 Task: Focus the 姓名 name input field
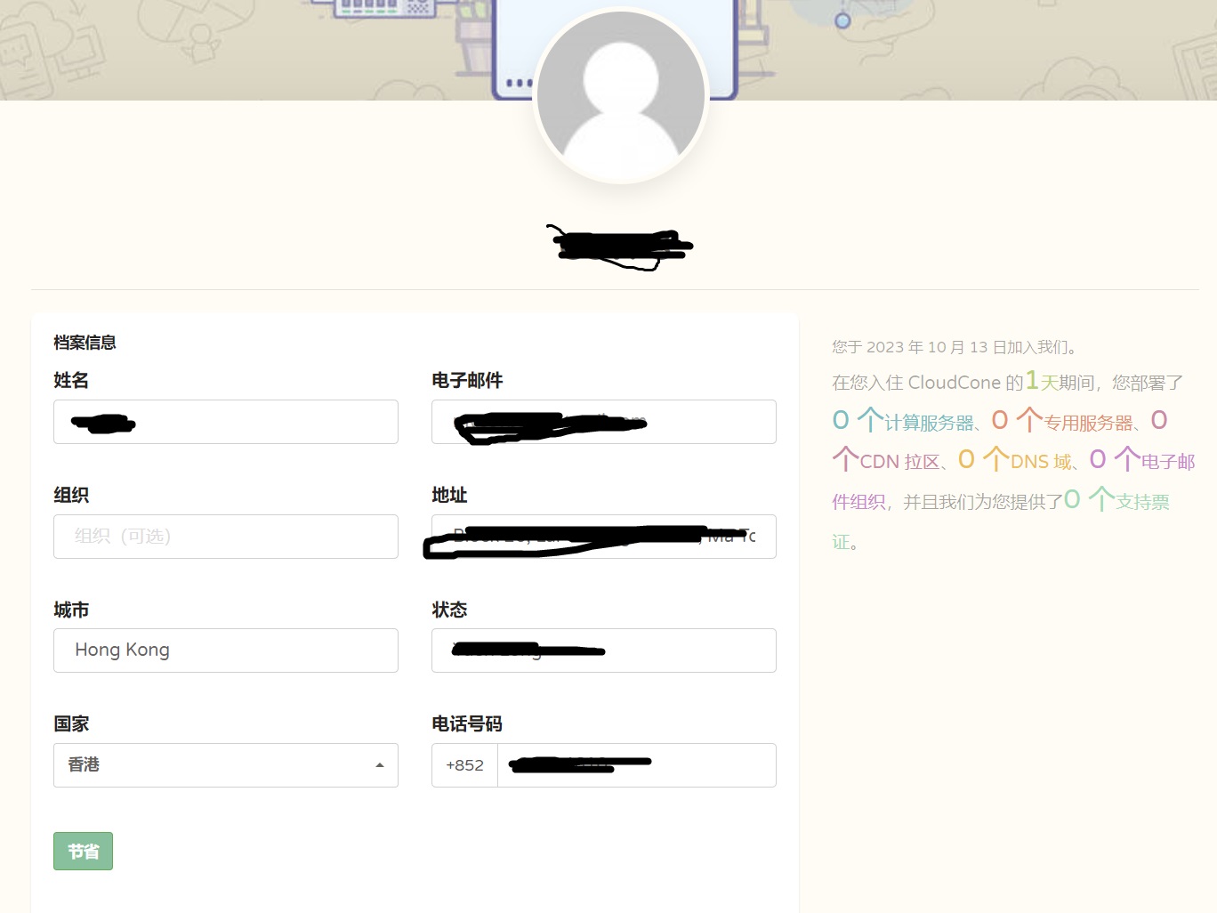click(225, 422)
